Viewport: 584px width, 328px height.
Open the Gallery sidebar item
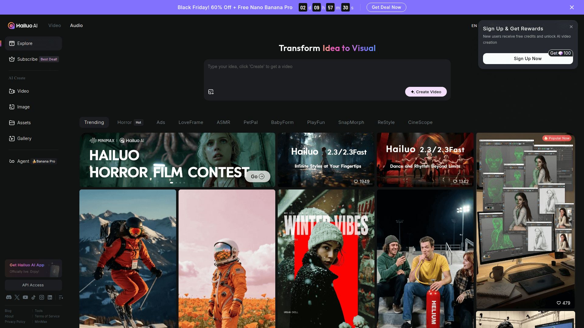(24, 138)
